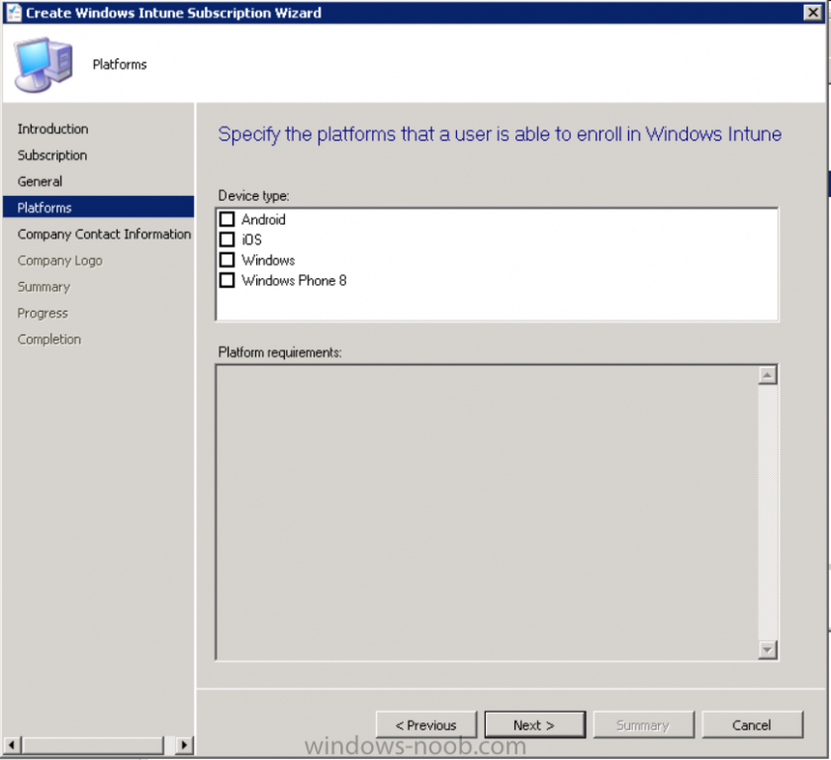Switch to the General wizard page
This screenshot has width=831, height=760.
(40, 181)
